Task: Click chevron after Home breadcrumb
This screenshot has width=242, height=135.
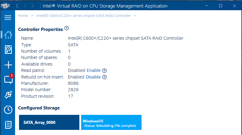Action: [x=32, y=16]
